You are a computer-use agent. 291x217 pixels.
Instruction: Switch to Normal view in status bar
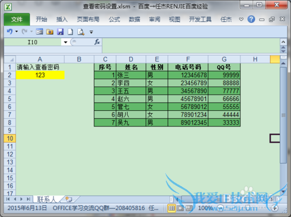click(172, 208)
